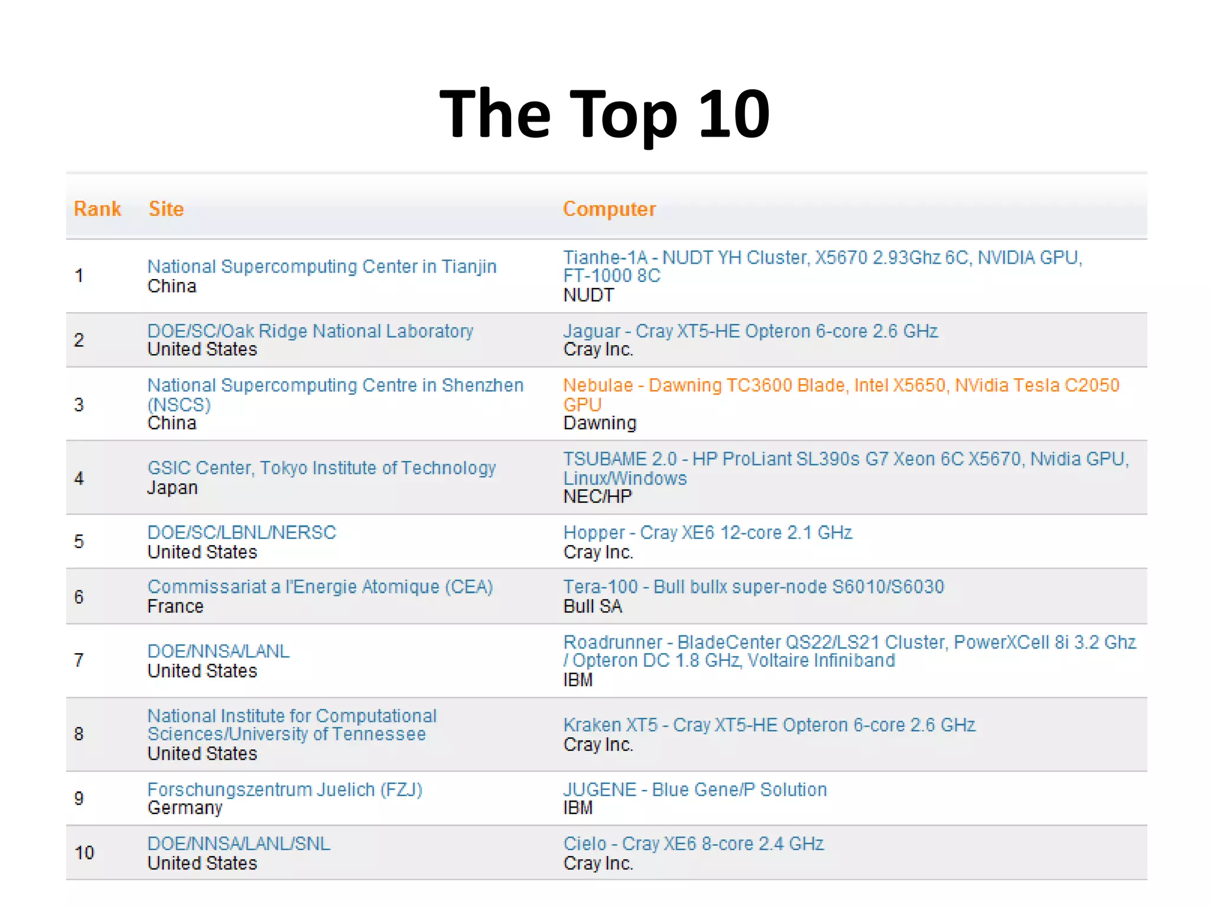This screenshot has width=1210, height=908.
Task: Click the Rank column header
Action: click(x=97, y=209)
